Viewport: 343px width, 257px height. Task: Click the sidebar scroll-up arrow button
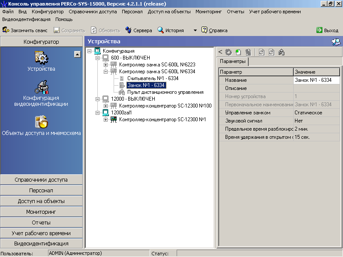[78, 54]
